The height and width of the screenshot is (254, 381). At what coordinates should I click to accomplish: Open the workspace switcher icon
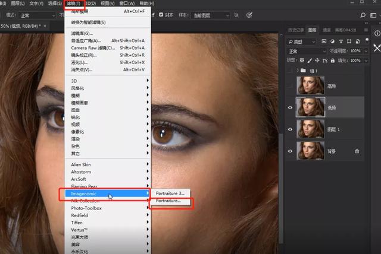tap(373, 15)
